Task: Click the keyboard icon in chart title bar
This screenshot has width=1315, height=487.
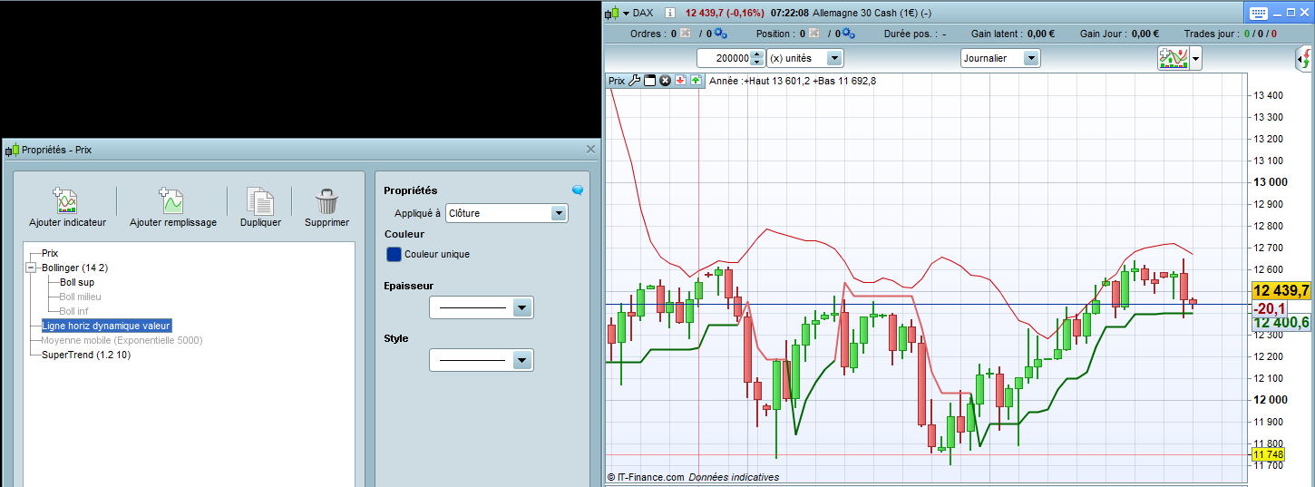Action: (x=1258, y=13)
